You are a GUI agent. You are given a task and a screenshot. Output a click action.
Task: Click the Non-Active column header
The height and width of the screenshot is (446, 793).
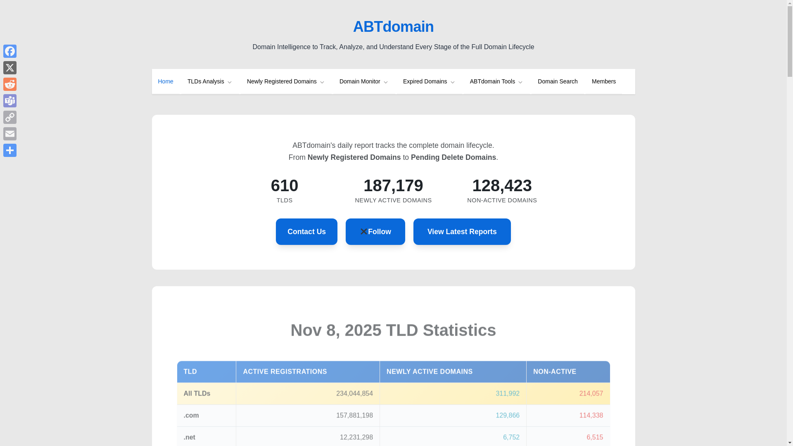coord(568,372)
